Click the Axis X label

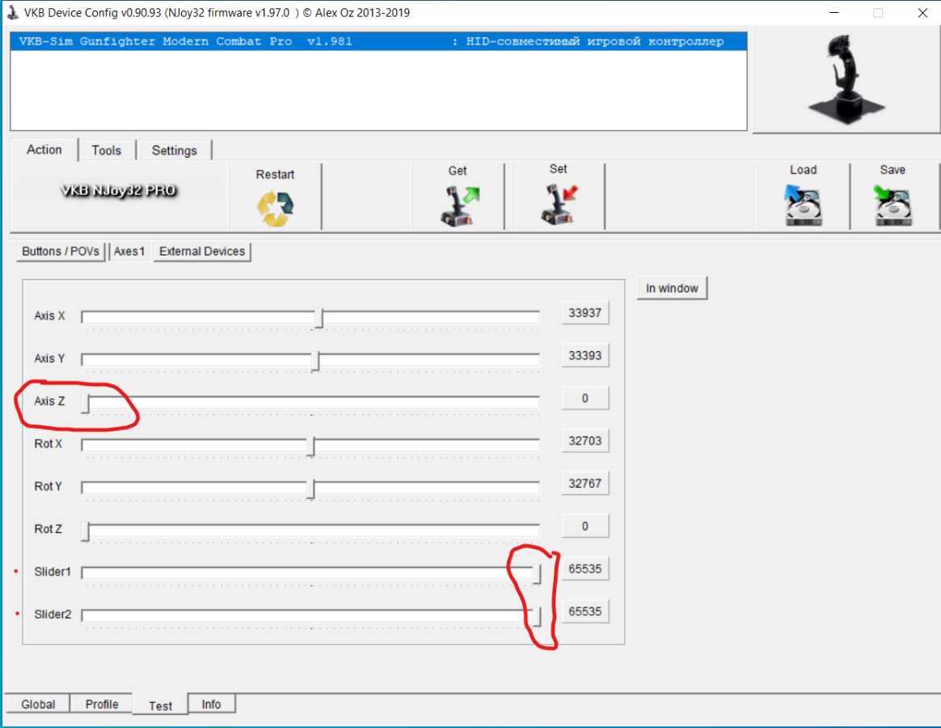tap(49, 316)
